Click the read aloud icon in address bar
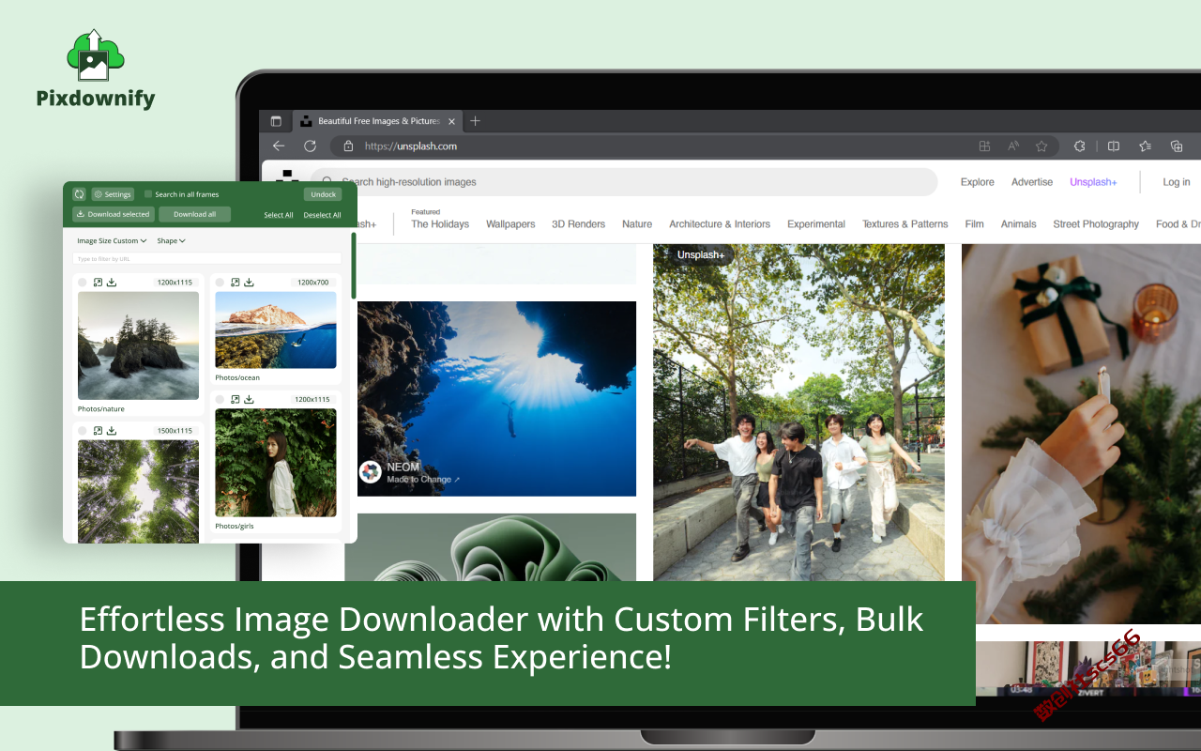Image resolution: width=1201 pixels, height=751 pixels. [x=1013, y=146]
